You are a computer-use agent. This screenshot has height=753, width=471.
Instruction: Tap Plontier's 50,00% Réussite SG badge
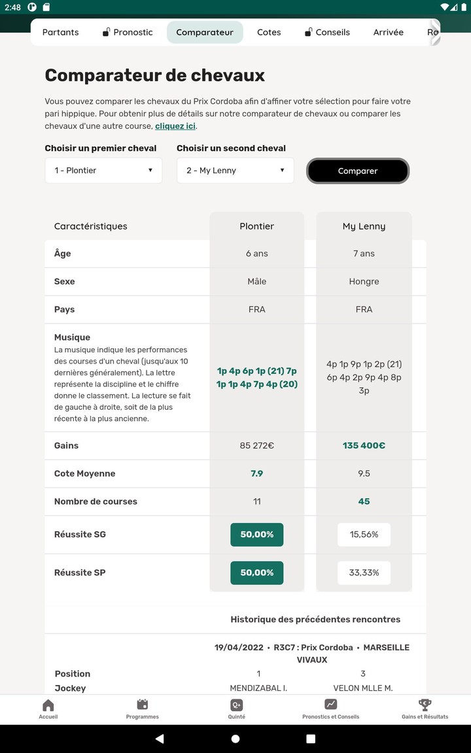tap(256, 535)
